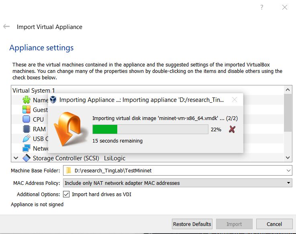Click the Guest OS colored squares icon
Viewport: 296px width, 234px height.
click(27, 110)
